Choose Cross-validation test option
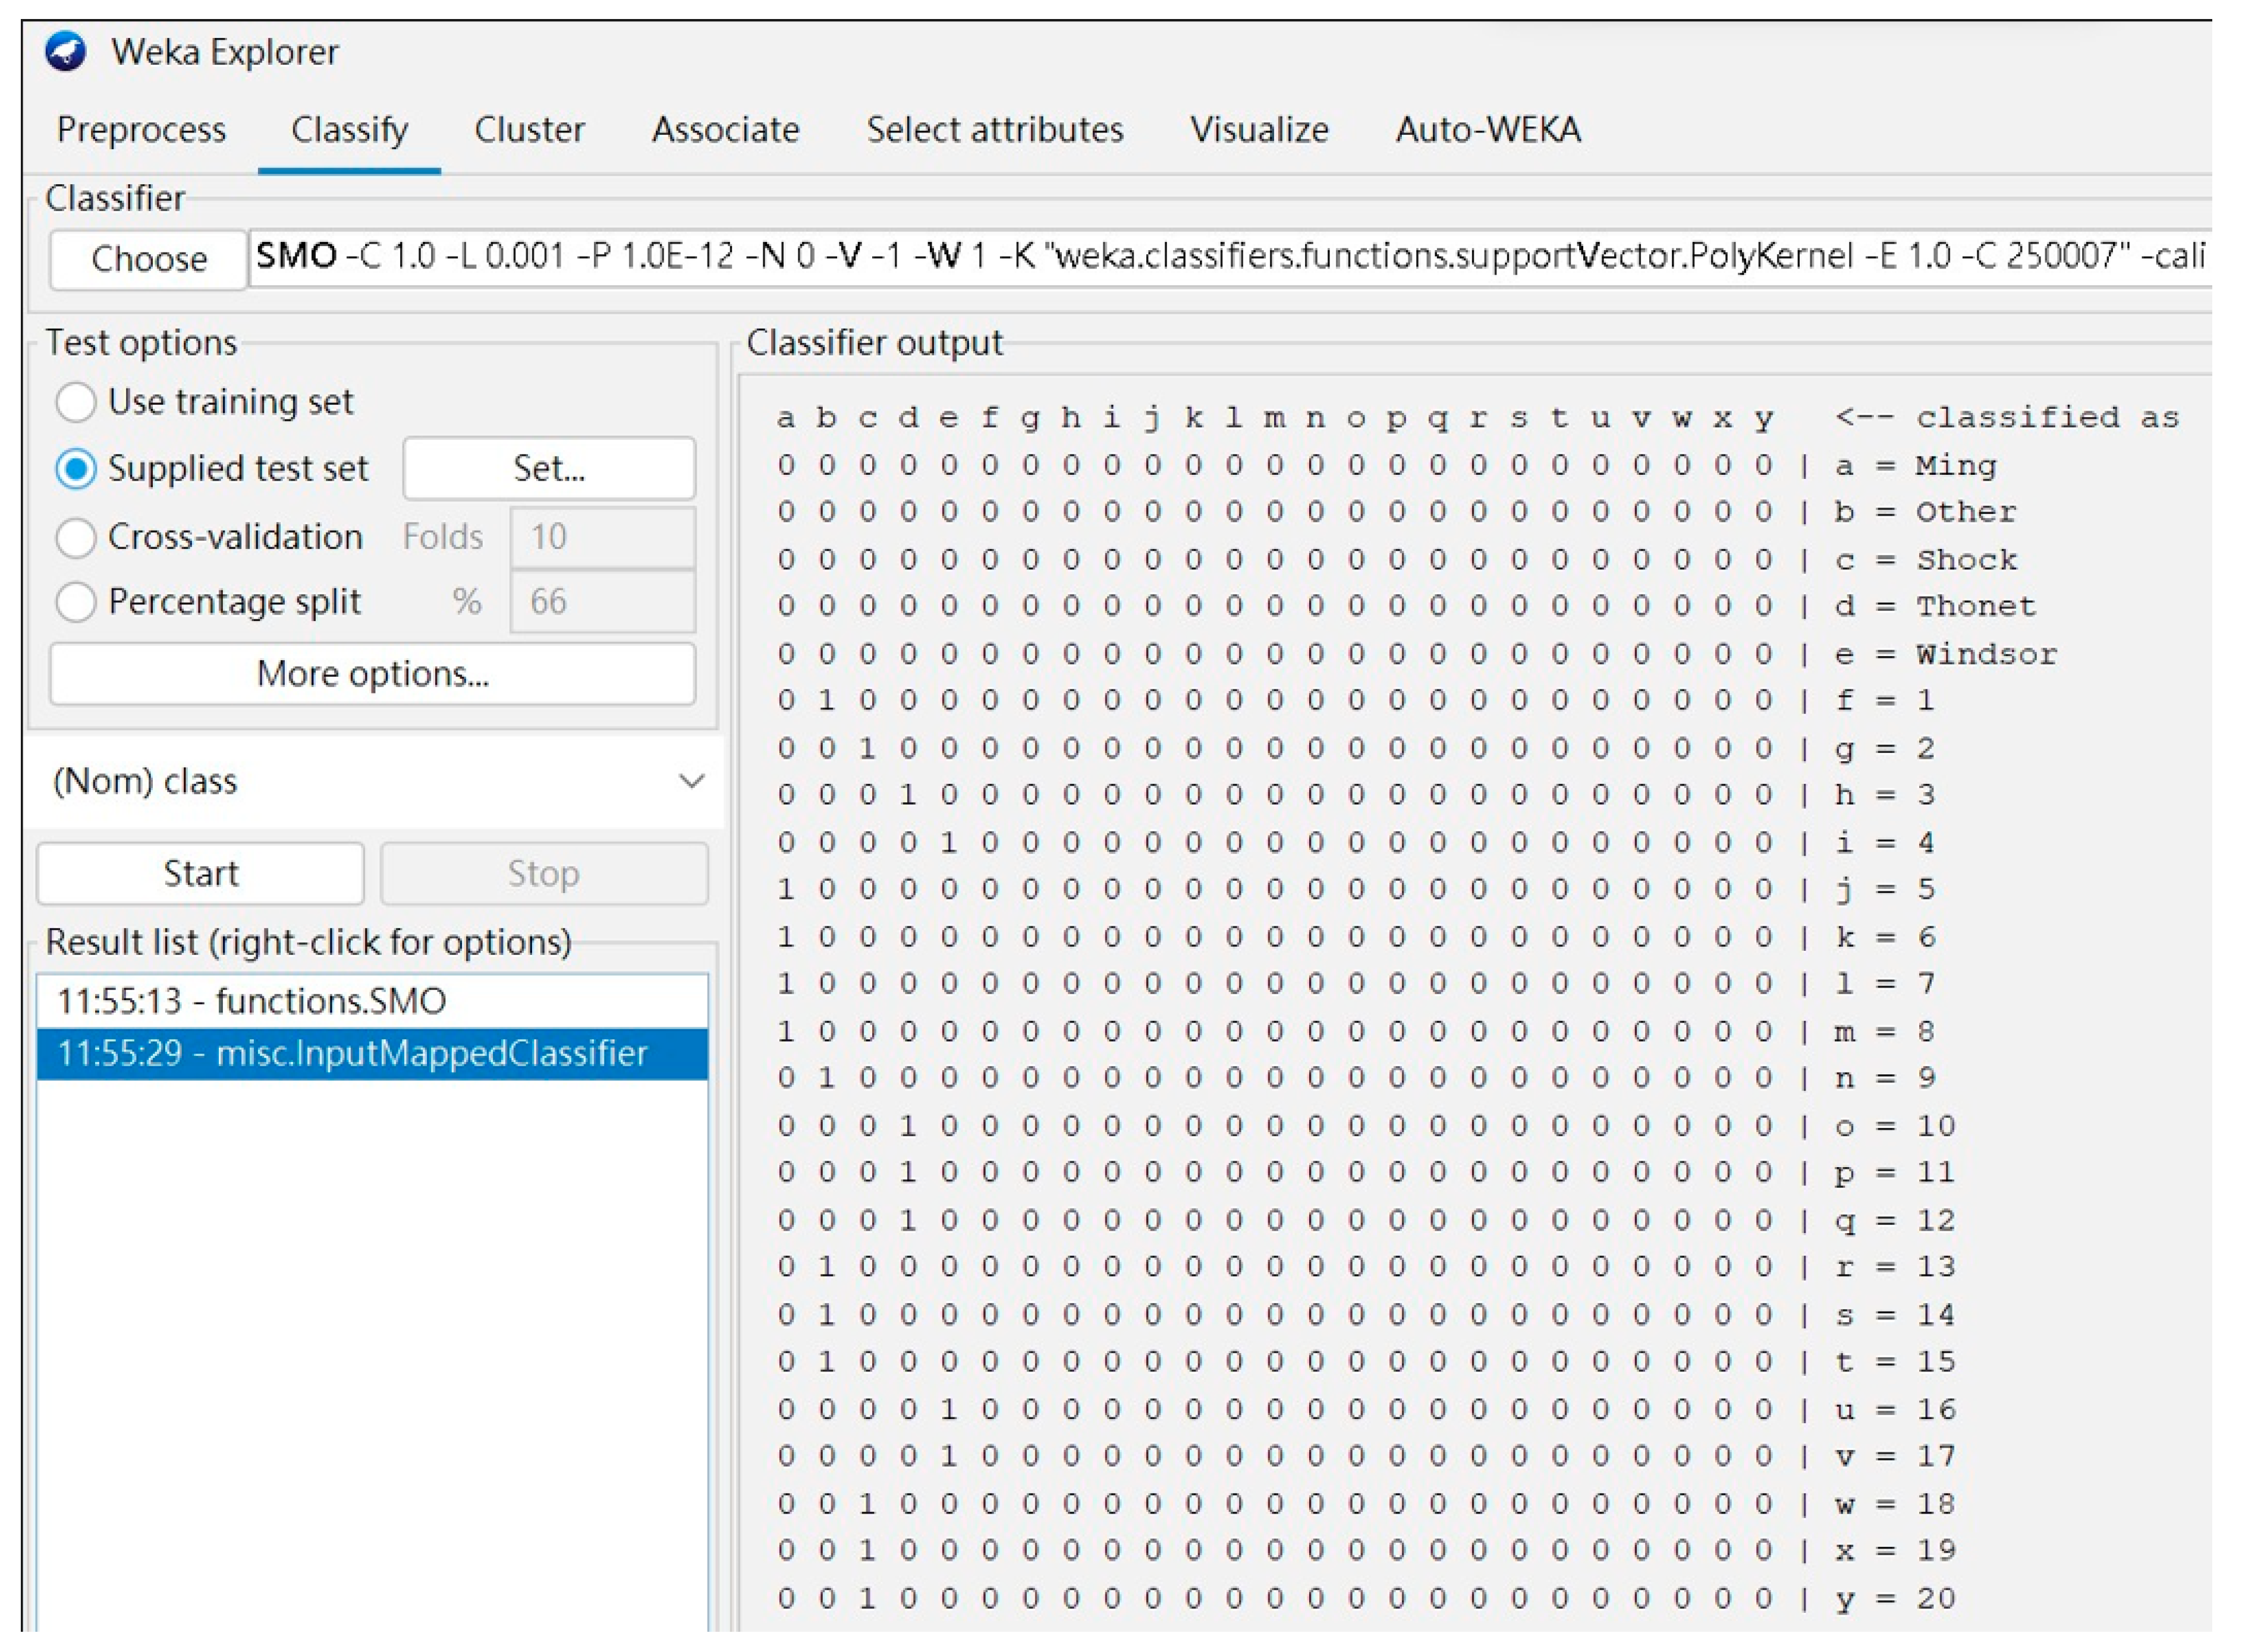This screenshot has height=1652, width=2242. pos(76,537)
